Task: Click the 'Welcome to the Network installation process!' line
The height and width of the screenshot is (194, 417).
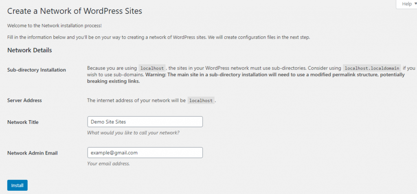Action: click(x=54, y=26)
